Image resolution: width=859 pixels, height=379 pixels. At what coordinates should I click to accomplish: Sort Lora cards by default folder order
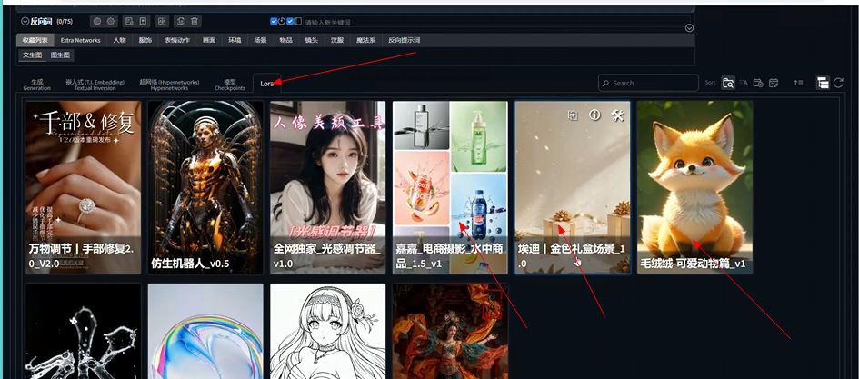pos(728,83)
